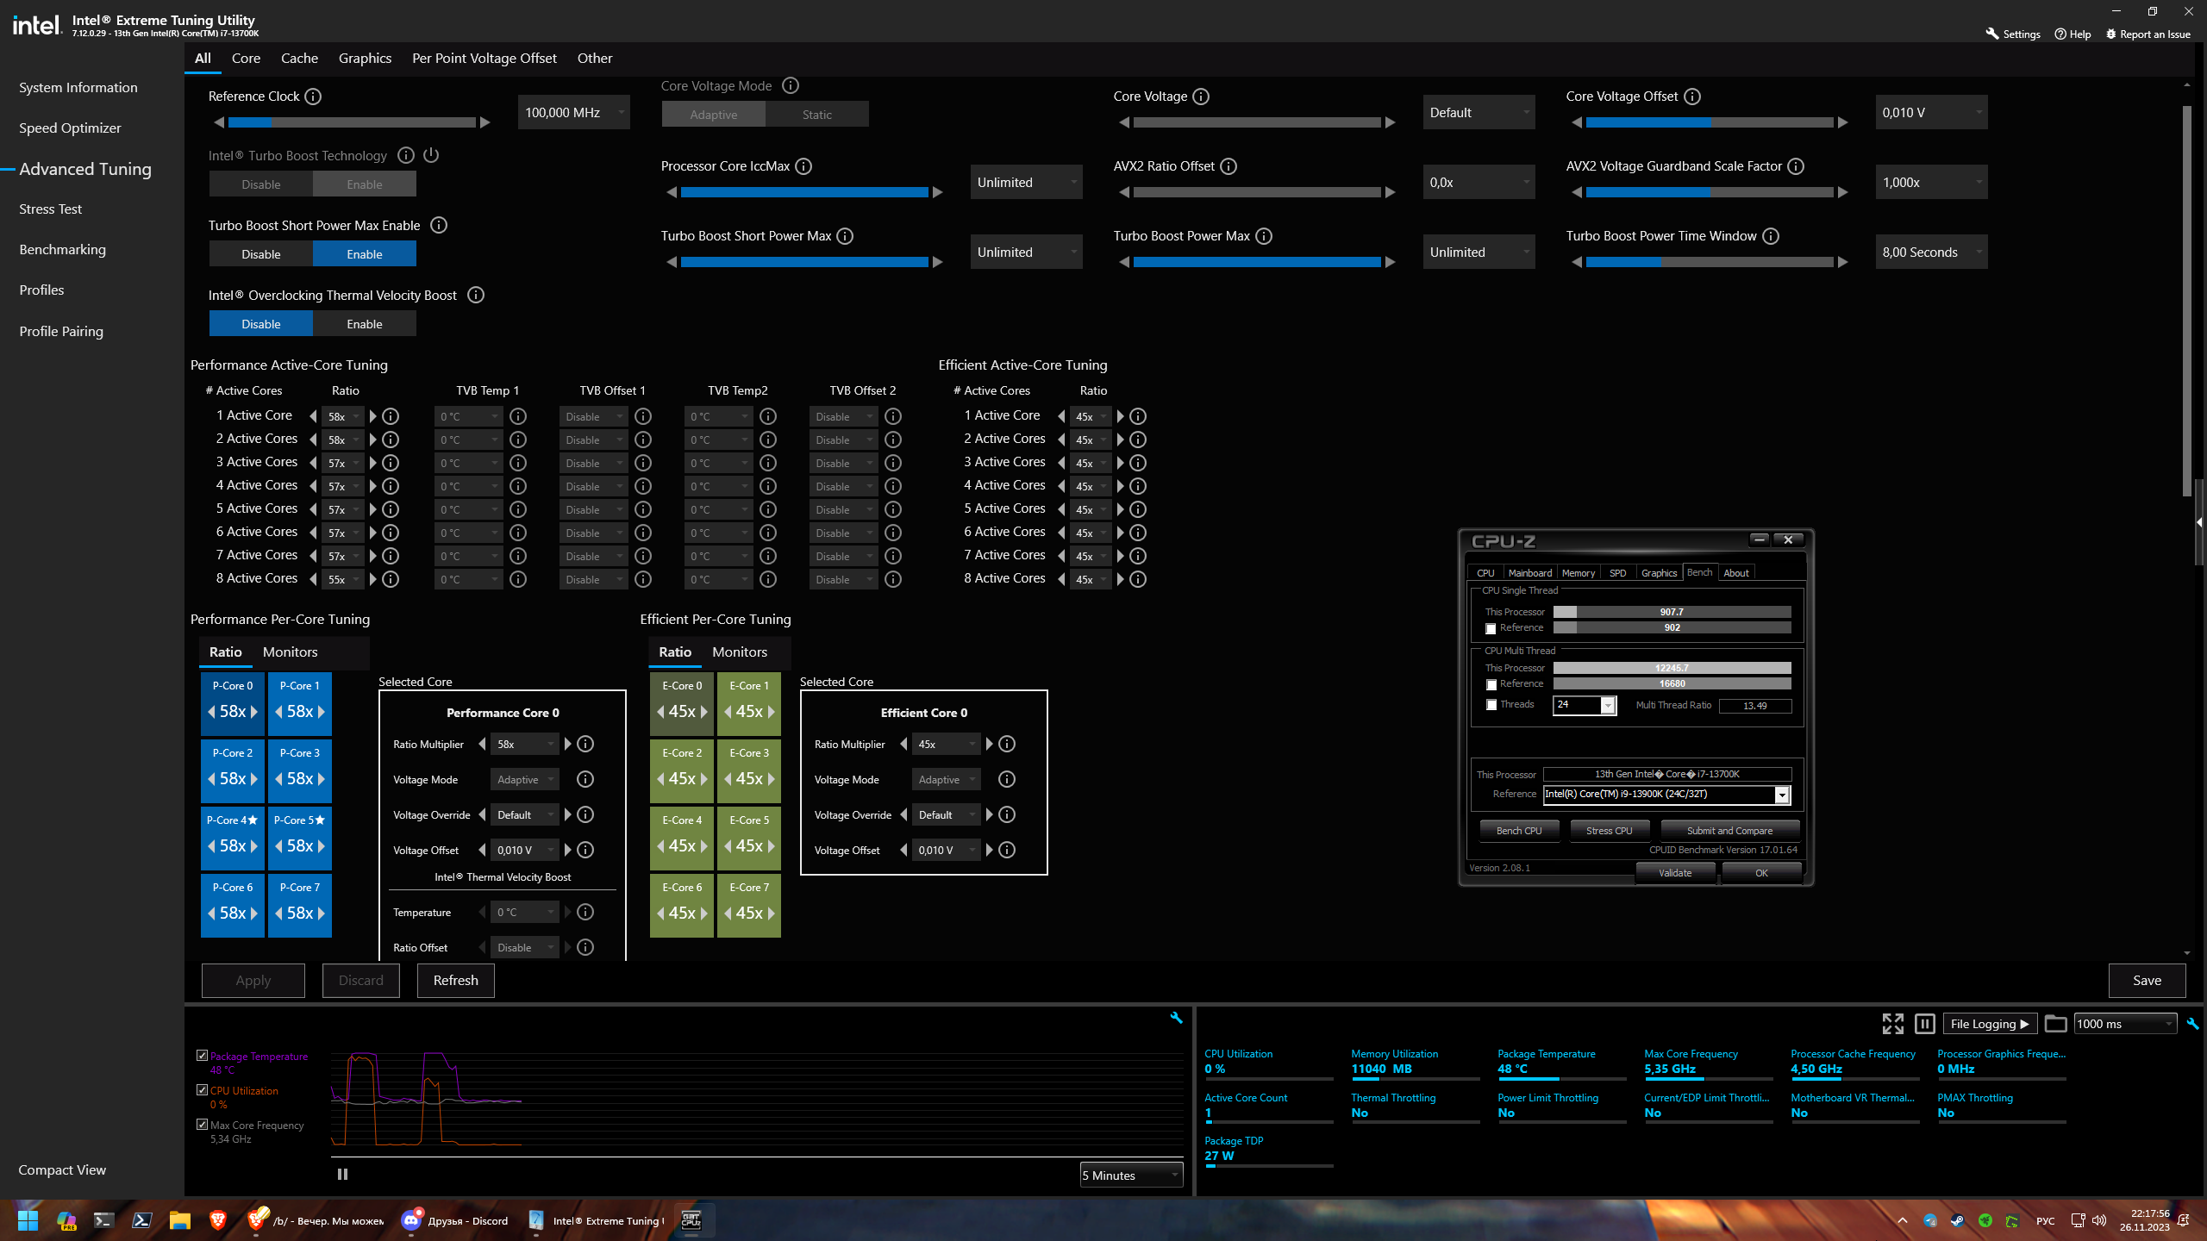Show info for Processor Core IccMax
The width and height of the screenshot is (2207, 1241).
point(803,166)
